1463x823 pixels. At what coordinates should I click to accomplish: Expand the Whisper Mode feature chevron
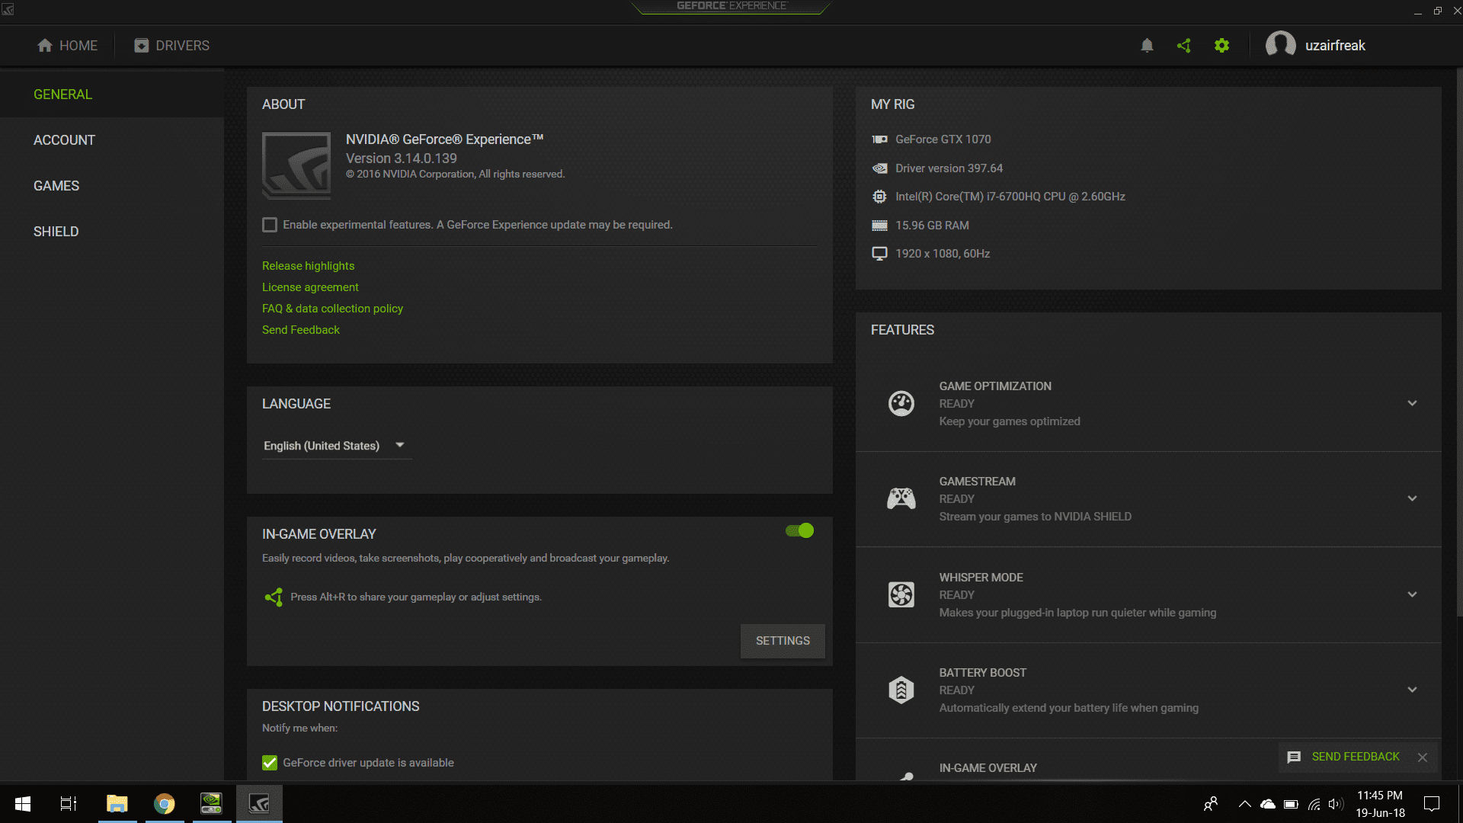click(x=1412, y=594)
